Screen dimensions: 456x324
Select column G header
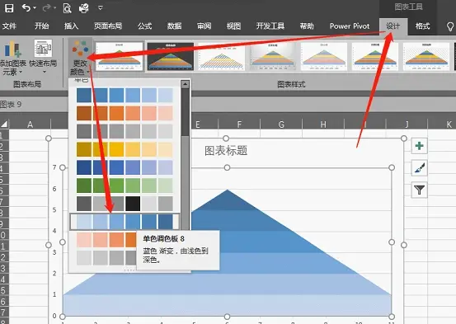coord(281,124)
